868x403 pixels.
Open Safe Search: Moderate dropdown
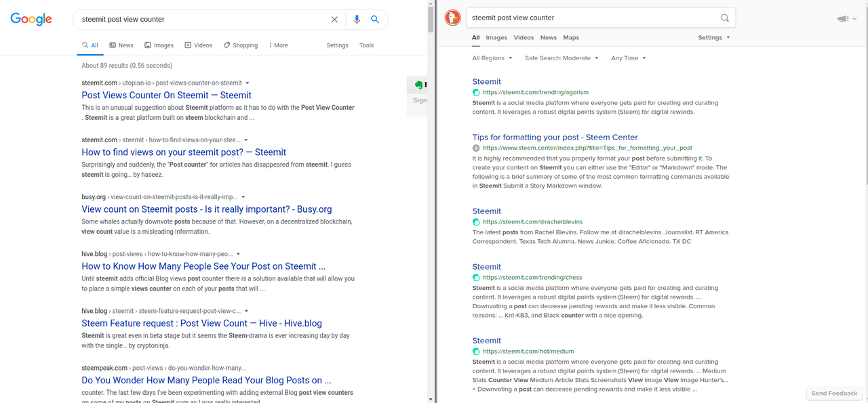tap(561, 58)
